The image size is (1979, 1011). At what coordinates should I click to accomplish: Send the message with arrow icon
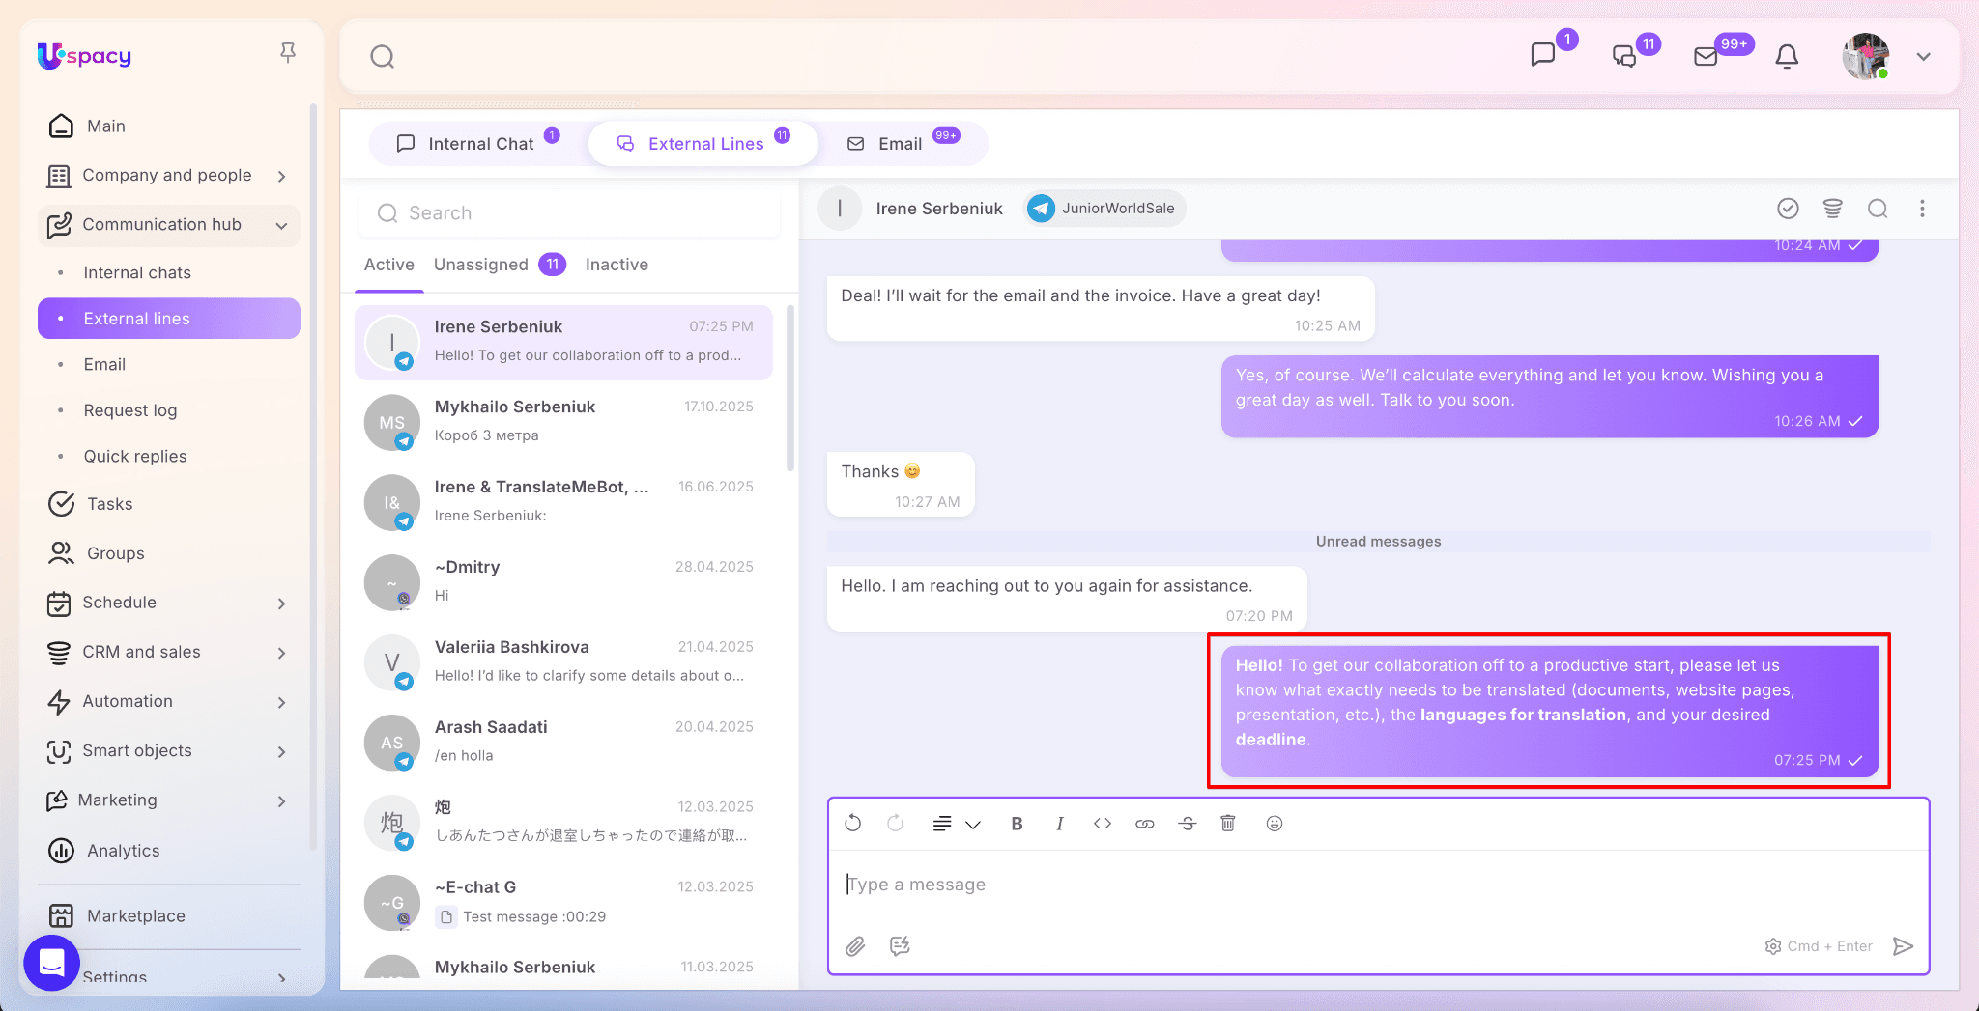tap(1903, 946)
